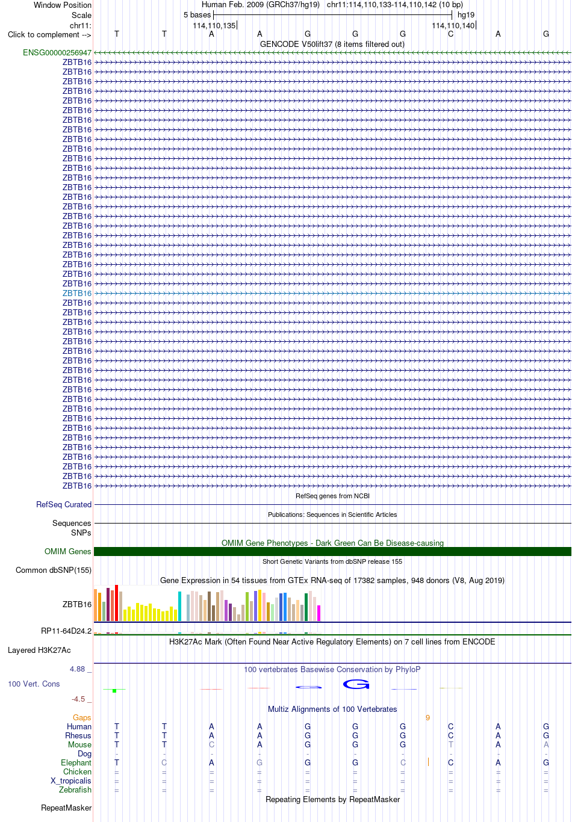The width and height of the screenshot is (572, 822).
Task: Select the Layered H3K27Ac track label
Action: 39,650
